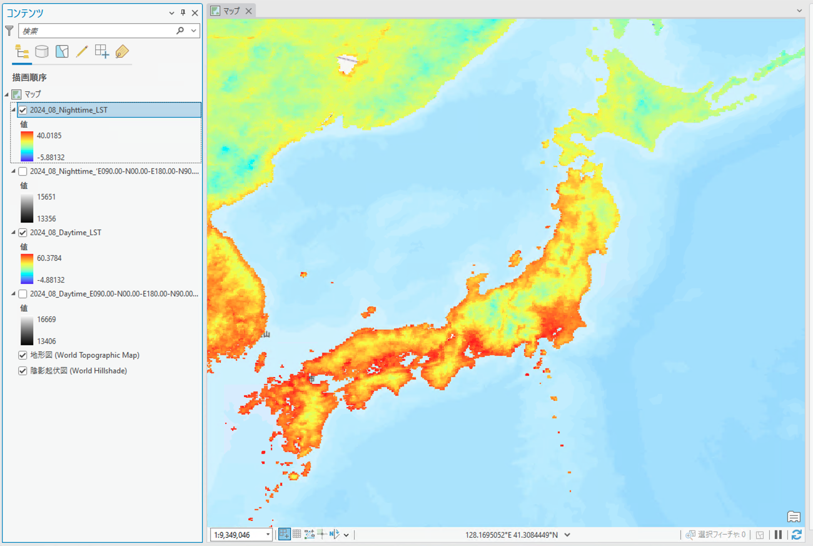The height and width of the screenshot is (546, 813).
Task: Click the filter funnel icon in Contents
Action: [9, 30]
